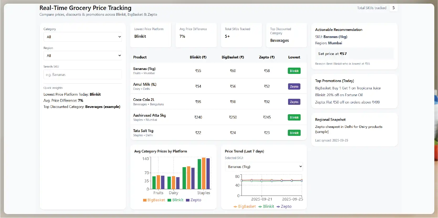The height and width of the screenshot is (218, 438).
Task: Open the Region filter dropdown
Action: 82,56
